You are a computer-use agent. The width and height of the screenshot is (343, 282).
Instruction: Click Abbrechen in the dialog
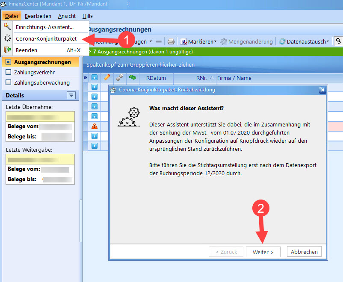[304, 252]
